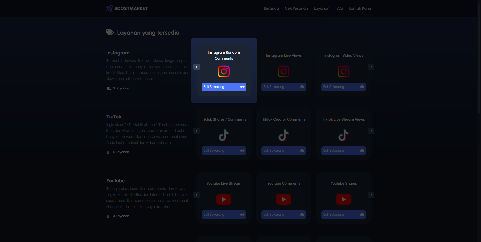
Task: Buy Instagram Random Comments with Beli Sekarang
Action: pyautogui.click(x=224, y=87)
